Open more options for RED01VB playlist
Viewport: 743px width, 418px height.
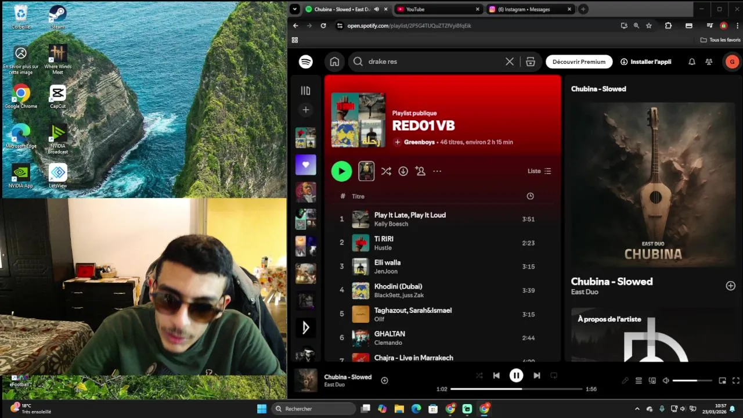(437, 171)
